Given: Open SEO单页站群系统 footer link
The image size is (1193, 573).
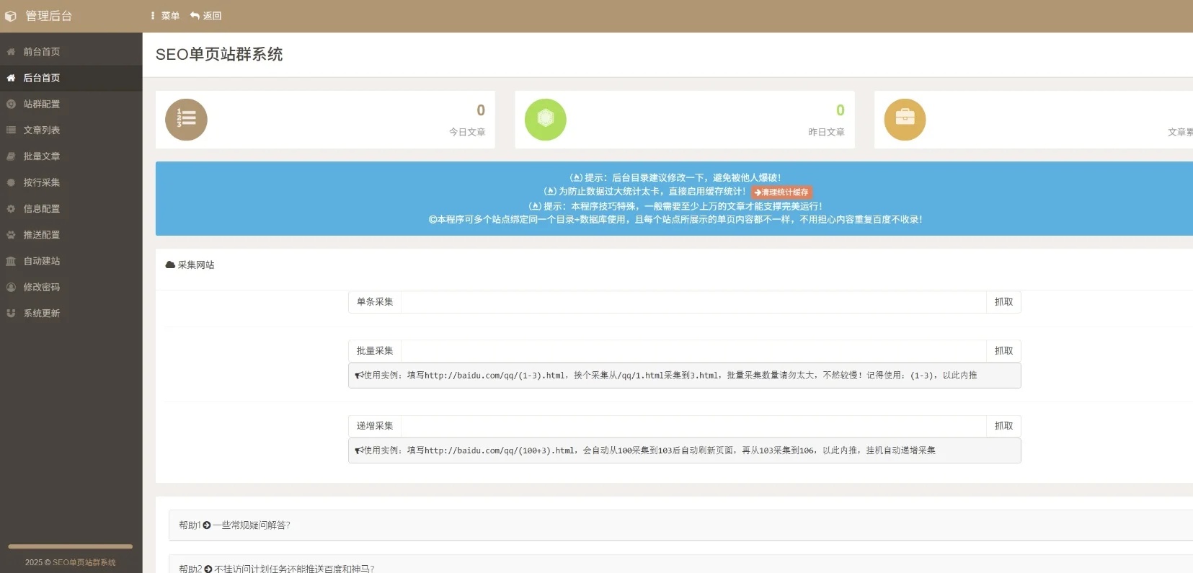Looking at the screenshot, I should click(84, 562).
